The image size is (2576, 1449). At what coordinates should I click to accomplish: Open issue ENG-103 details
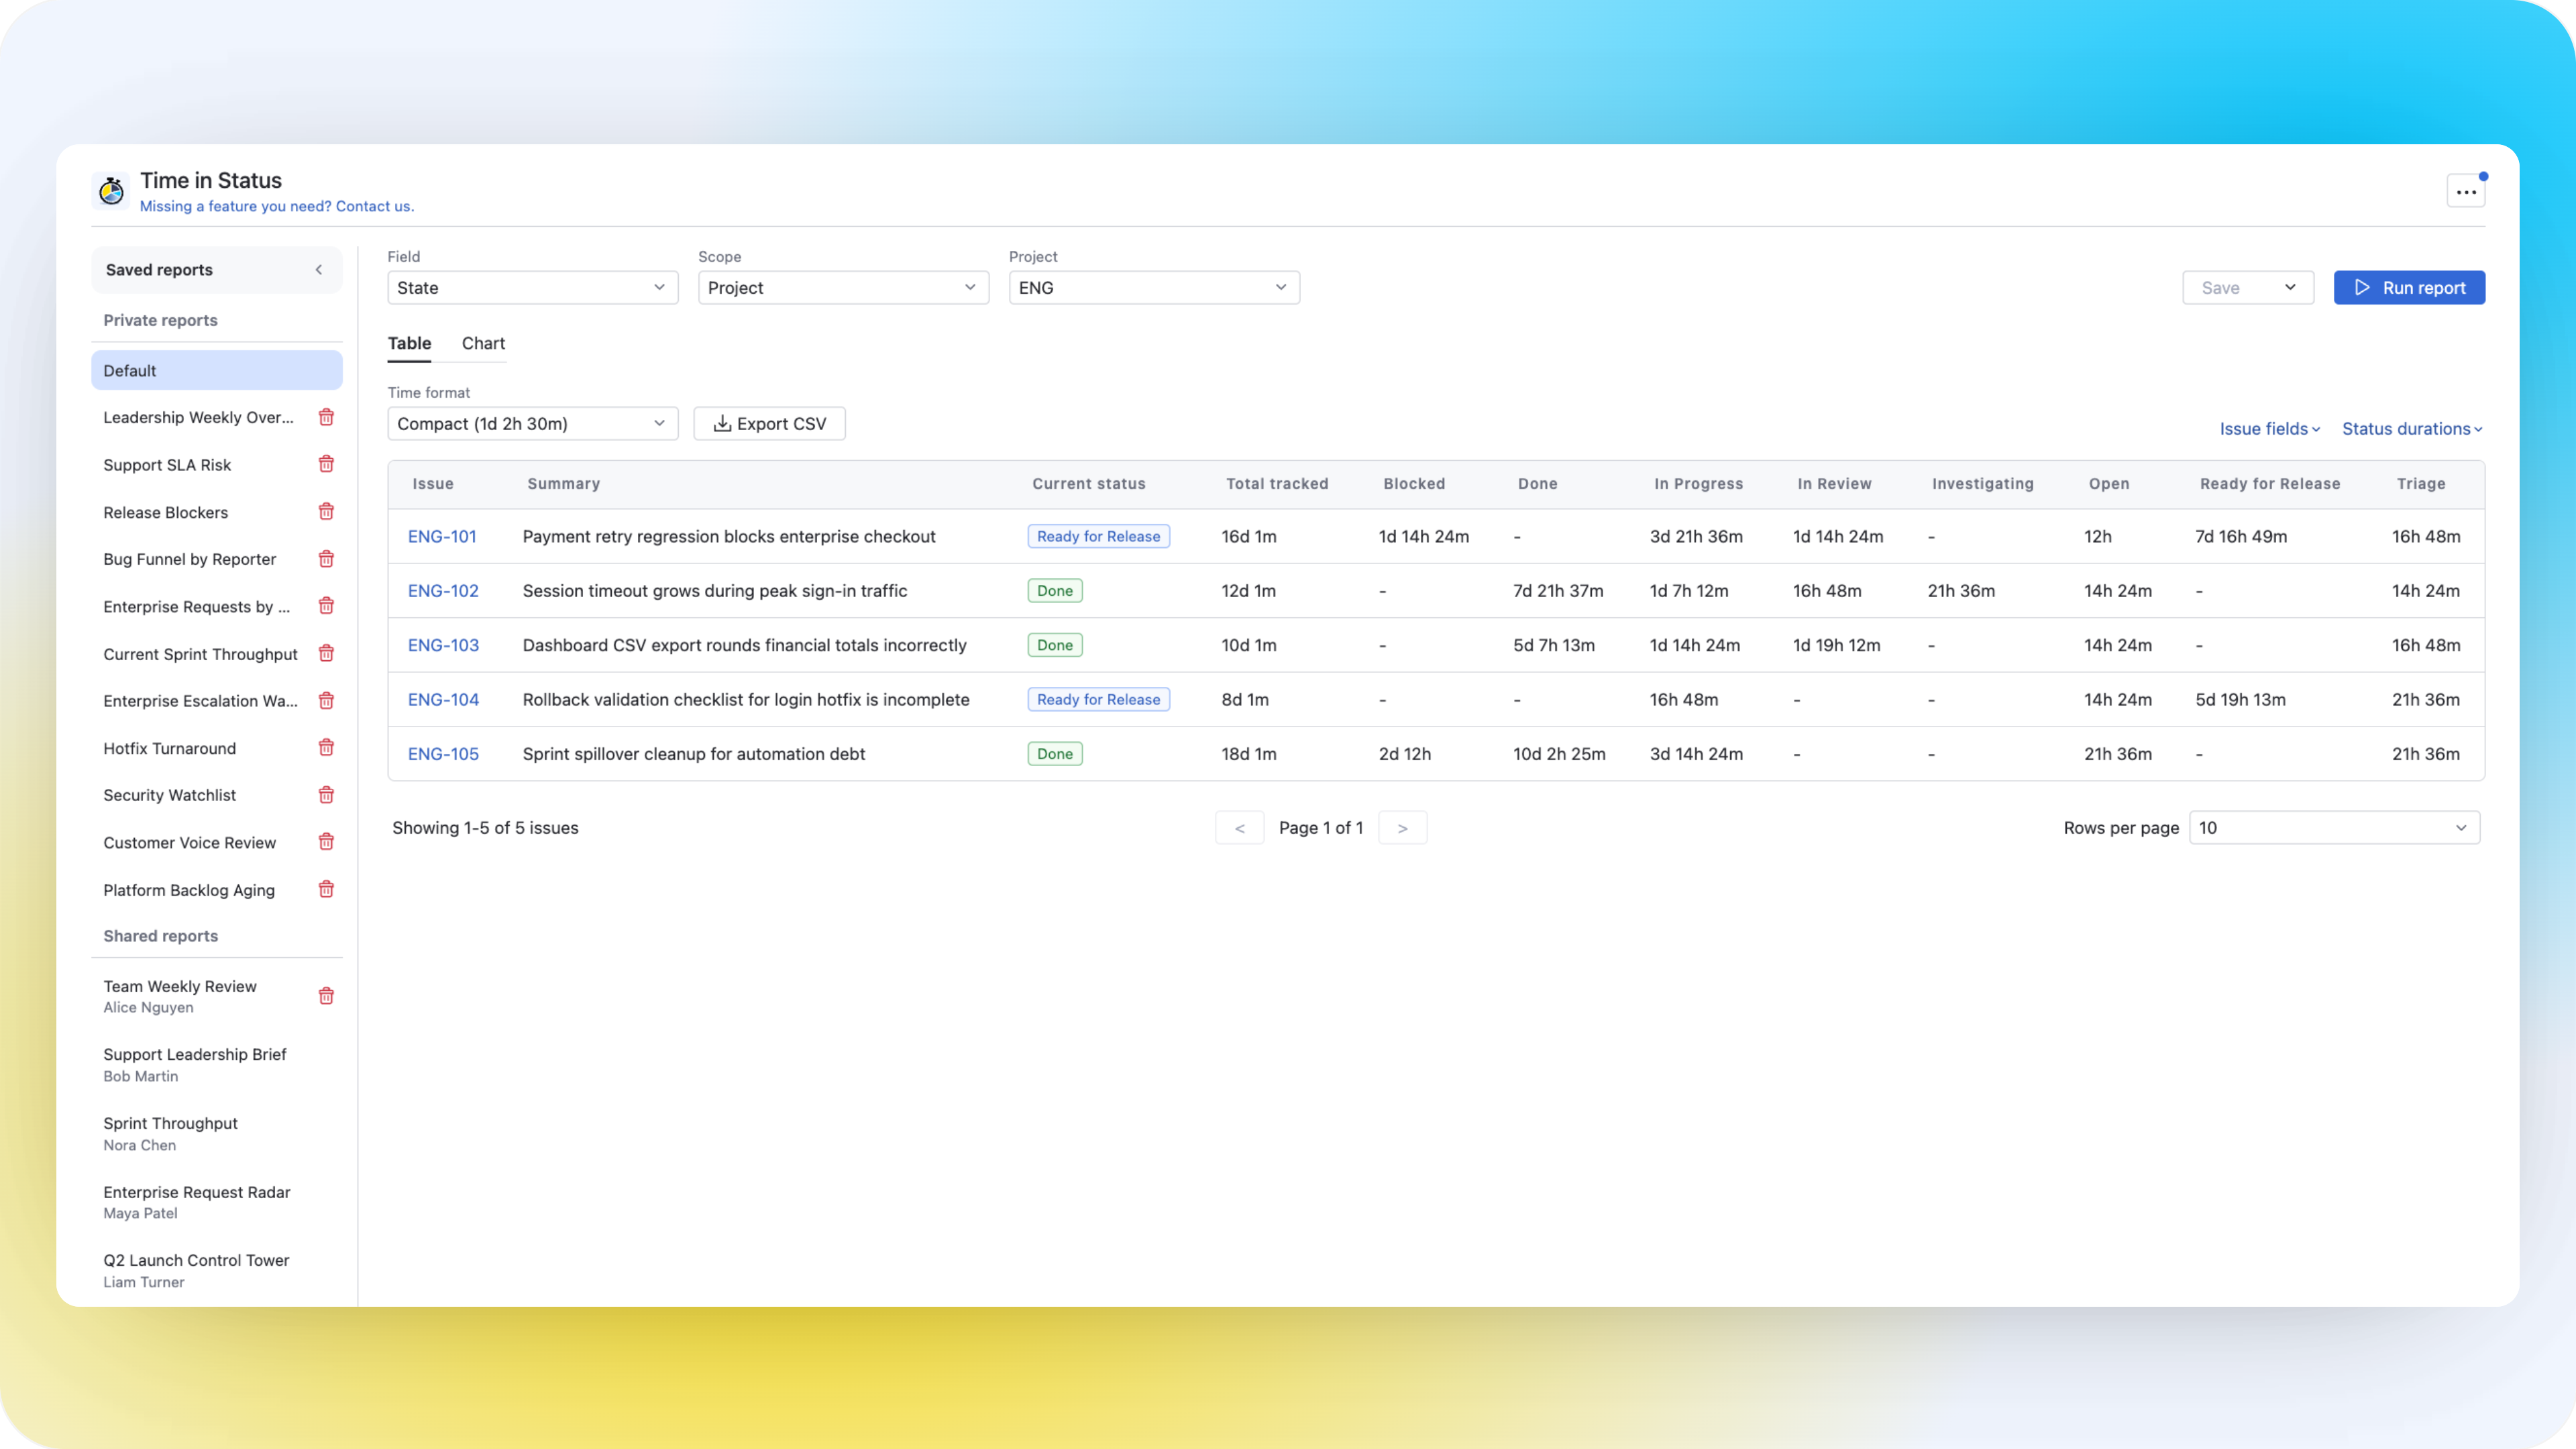(442, 645)
